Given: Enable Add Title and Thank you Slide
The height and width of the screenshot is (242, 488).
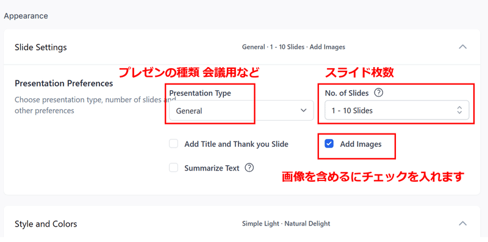Looking at the screenshot, I should 174,144.
